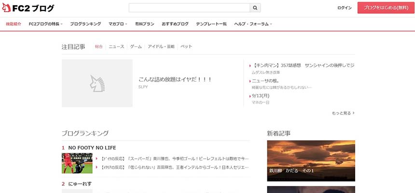The height and width of the screenshot is (193, 415).
Task: Open the ログイン login link
Action: (345, 8)
